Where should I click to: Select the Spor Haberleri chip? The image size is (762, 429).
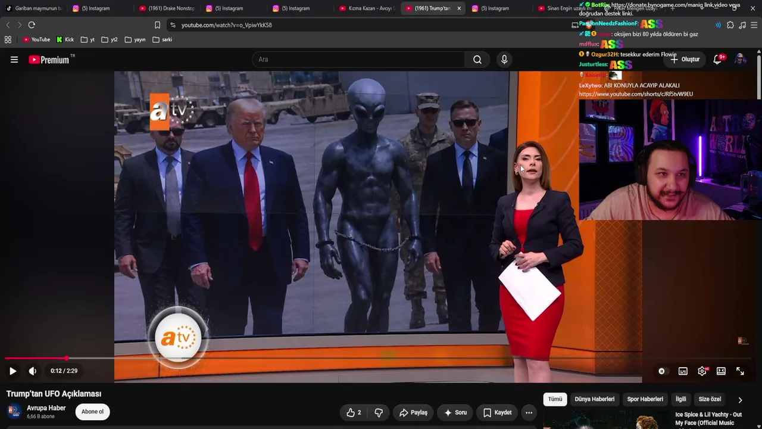(645, 399)
